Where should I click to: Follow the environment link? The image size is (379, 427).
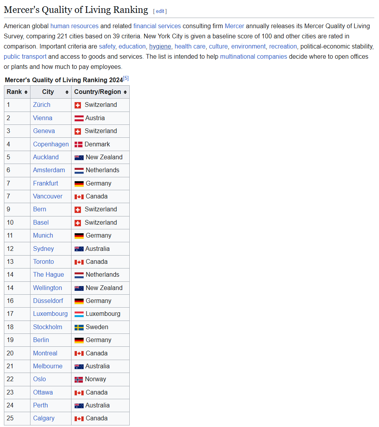(248, 47)
